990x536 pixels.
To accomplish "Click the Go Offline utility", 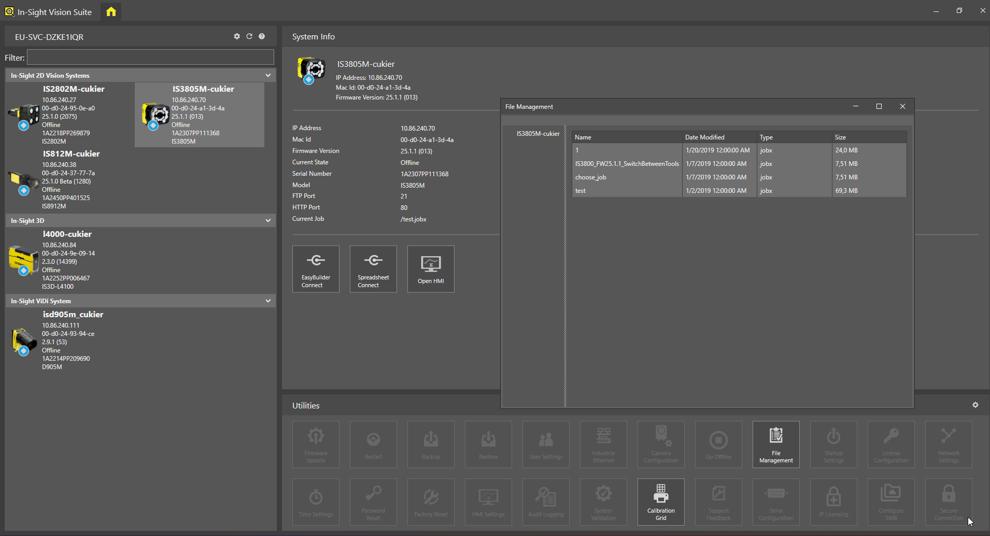I will (x=718, y=444).
